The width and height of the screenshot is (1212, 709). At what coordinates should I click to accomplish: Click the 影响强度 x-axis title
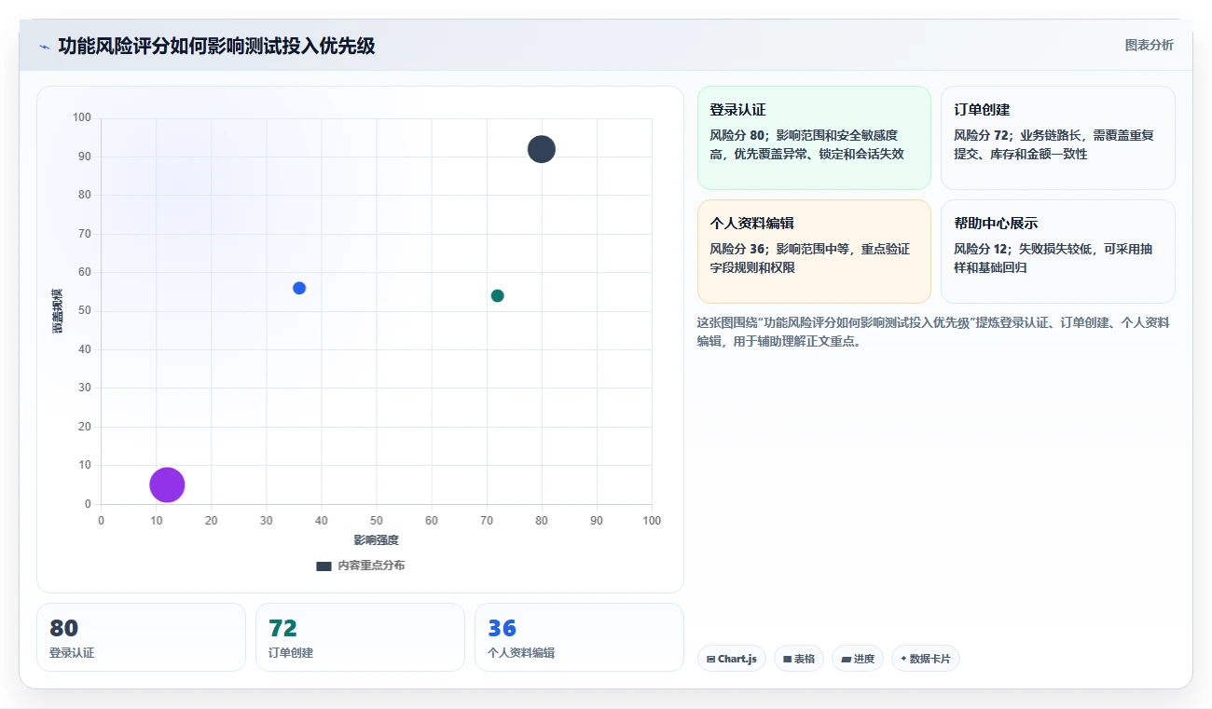(376, 540)
